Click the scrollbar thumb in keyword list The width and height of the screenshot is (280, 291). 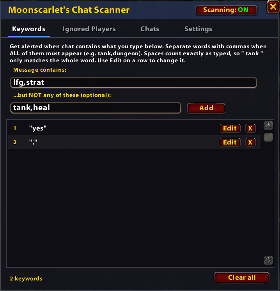tap(268, 138)
